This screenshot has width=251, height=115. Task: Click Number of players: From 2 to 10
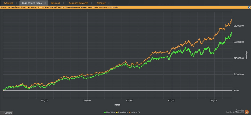(85, 7)
